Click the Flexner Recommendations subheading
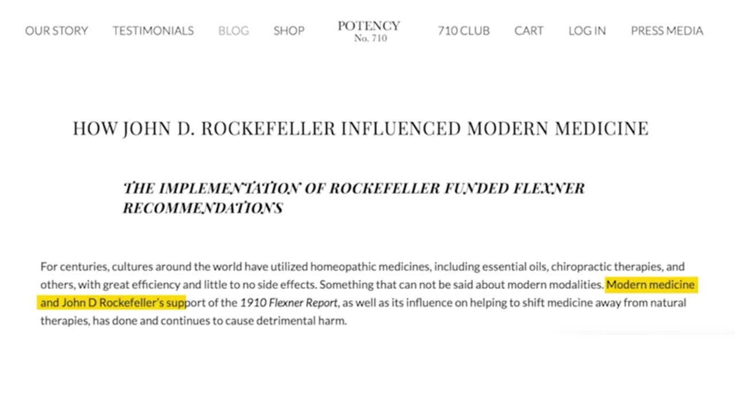Viewport: 735px width, 413px height. [x=354, y=197]
